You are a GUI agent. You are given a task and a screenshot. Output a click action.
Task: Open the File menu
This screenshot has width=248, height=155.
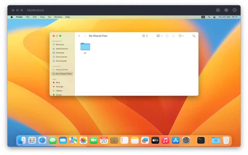pos(28,17)
